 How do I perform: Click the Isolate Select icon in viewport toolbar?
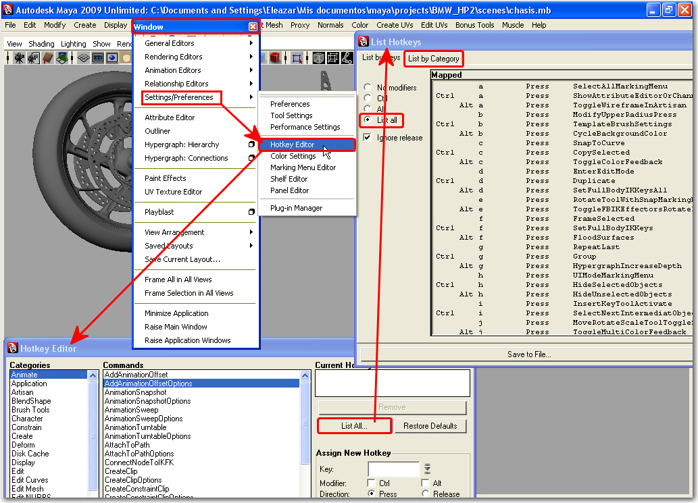(x=297, y=58)
